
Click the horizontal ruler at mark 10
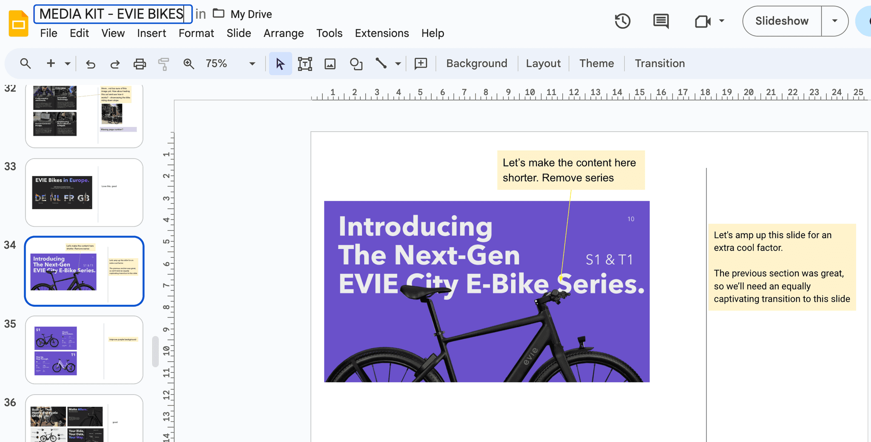click(529, 92)
